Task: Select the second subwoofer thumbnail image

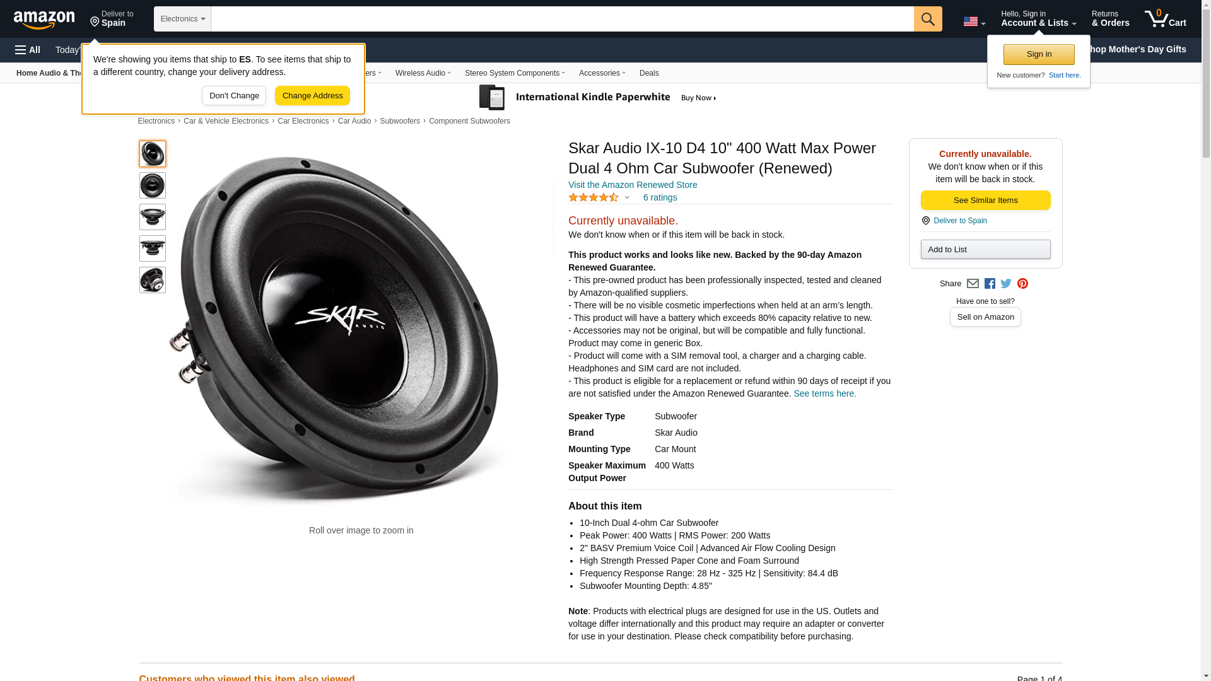Action: pyautogui.click(x=153, y=185)
